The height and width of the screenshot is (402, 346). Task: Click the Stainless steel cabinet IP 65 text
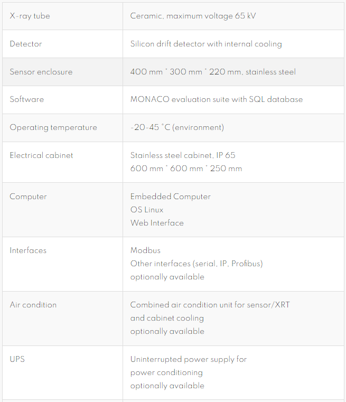pos(182,155)
